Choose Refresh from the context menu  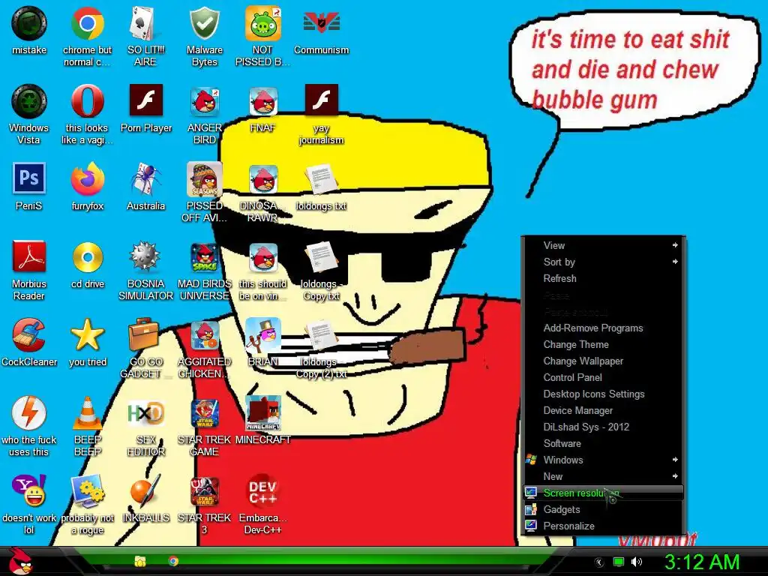click(603, 279)
